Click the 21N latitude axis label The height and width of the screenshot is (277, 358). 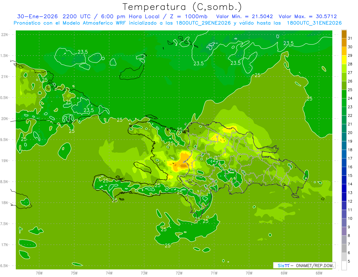[5, 76]
